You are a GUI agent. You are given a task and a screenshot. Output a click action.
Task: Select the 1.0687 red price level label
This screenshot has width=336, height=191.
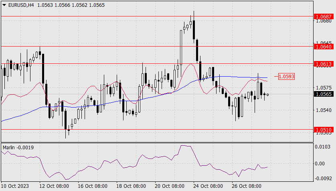tap(324, 16)
